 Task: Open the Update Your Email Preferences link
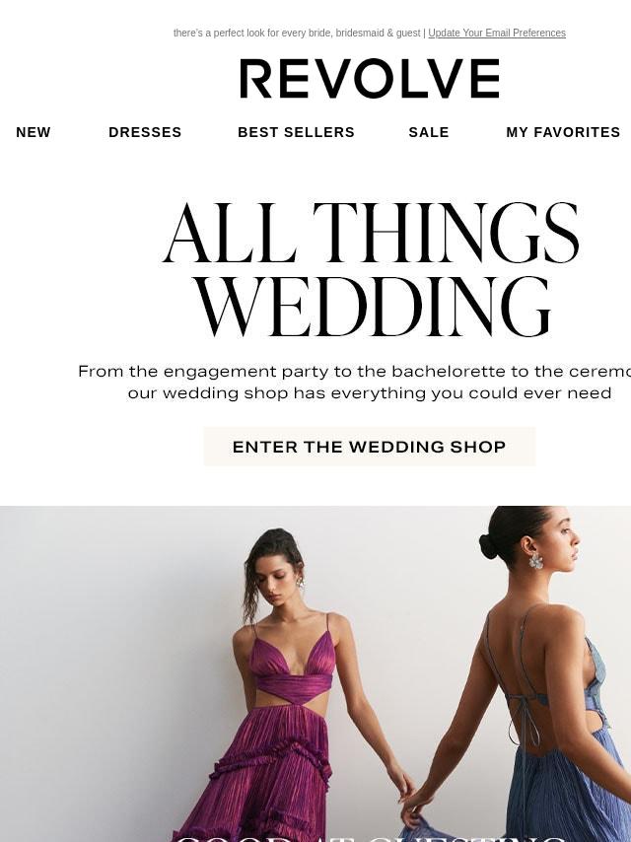pos(497,33)
